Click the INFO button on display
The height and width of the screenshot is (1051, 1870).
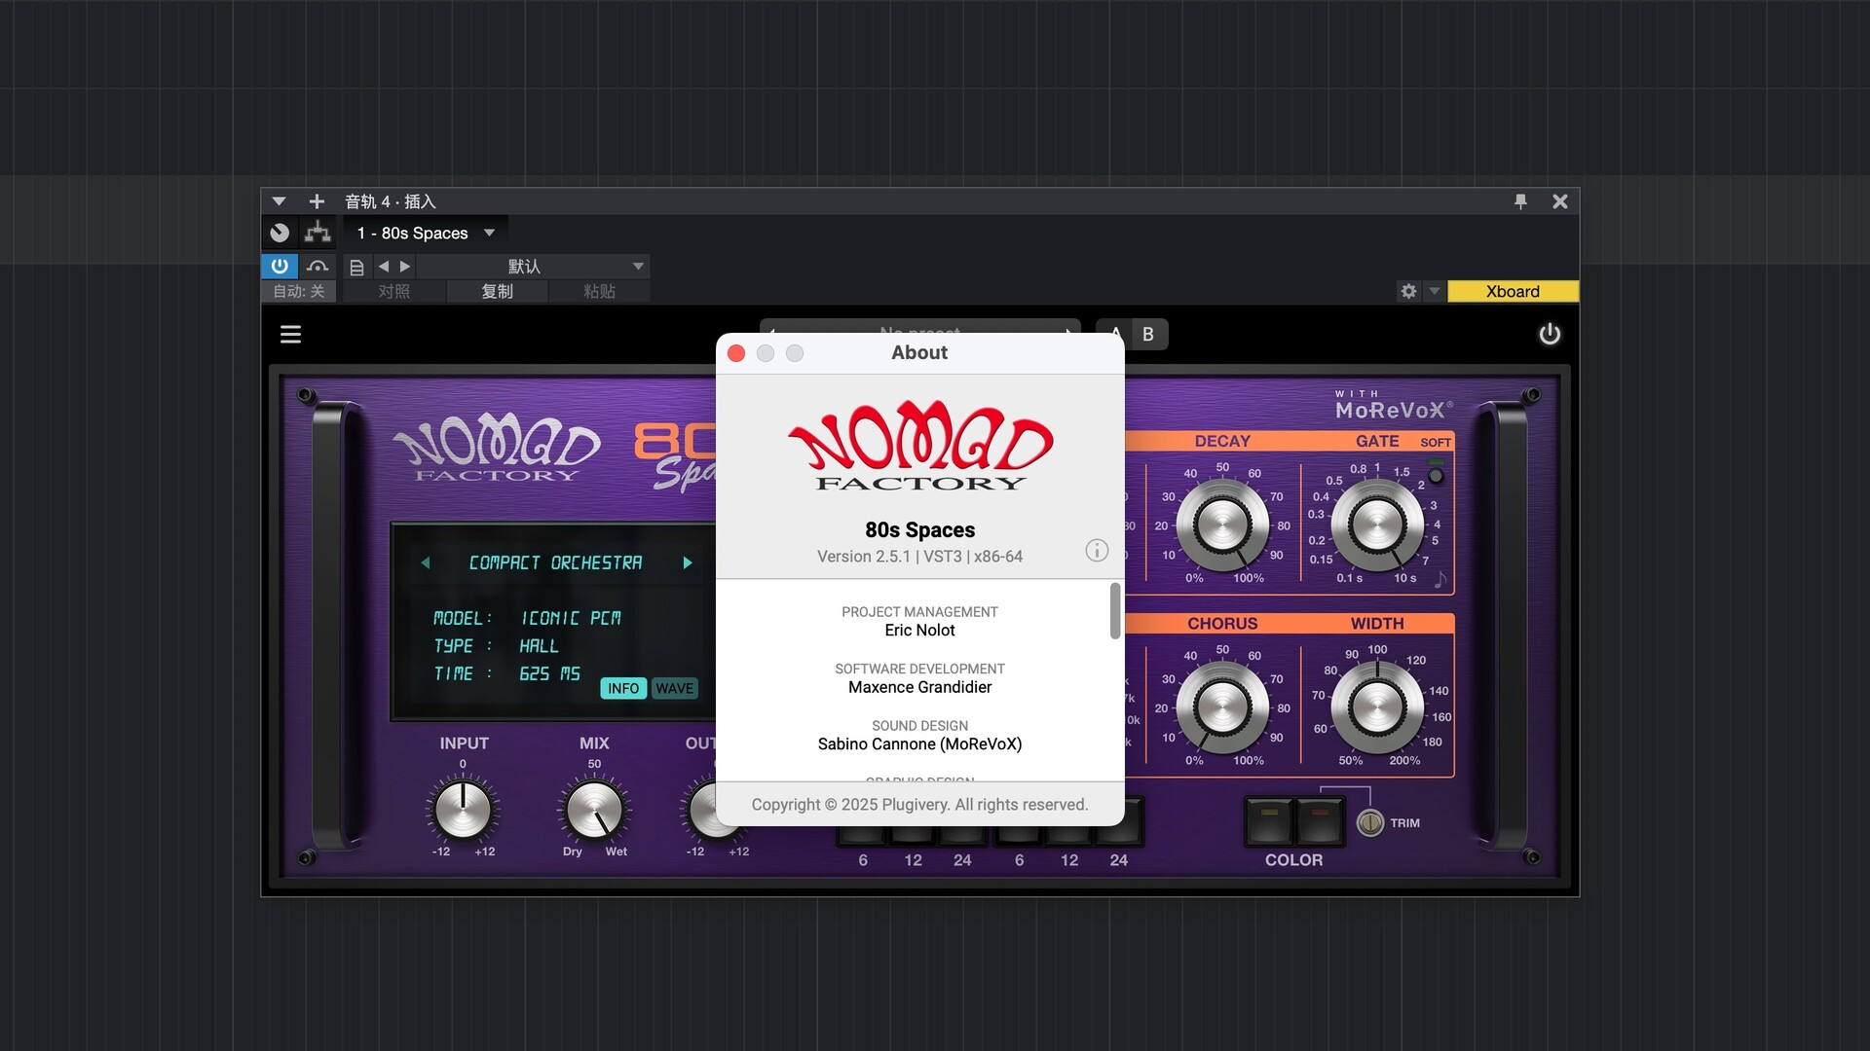(x=623, y=688)
